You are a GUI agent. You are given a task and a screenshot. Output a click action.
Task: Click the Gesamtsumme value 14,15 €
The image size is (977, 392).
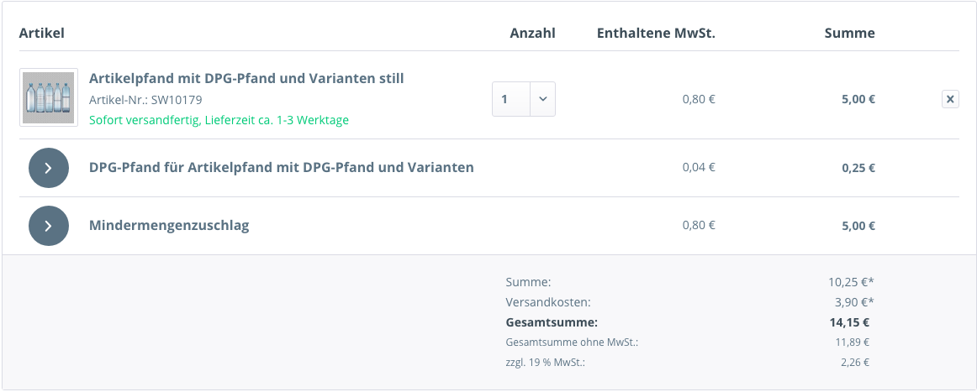pos(849,321)
